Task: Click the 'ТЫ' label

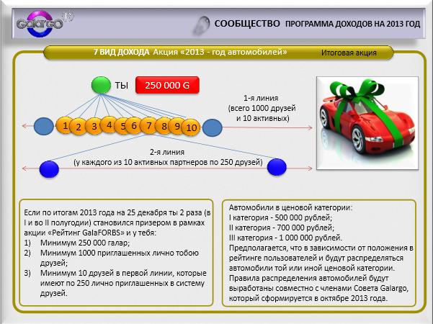Action: click(122, 85)
